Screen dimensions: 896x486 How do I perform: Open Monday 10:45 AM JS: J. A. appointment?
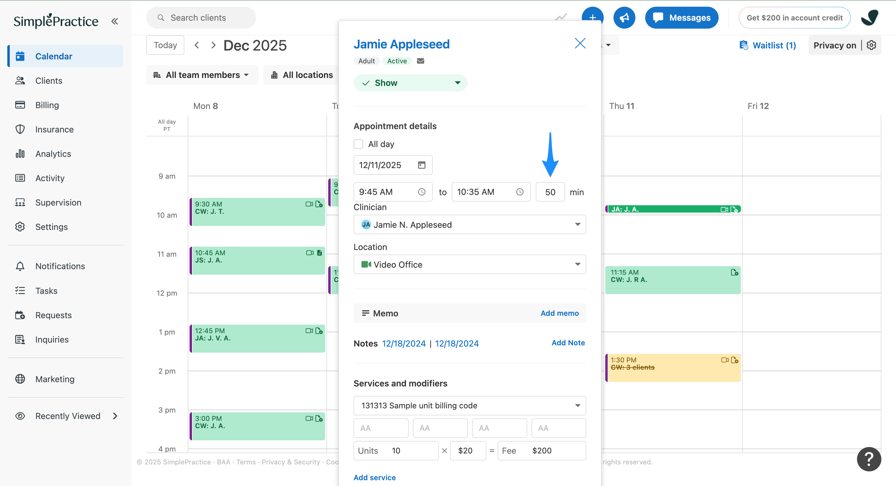point(258,261)
